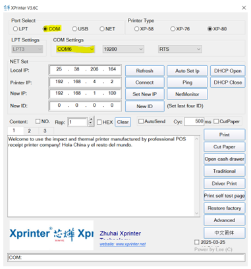
Task: Decrease the Rep value with spinner down arrow
Action: 91,124
